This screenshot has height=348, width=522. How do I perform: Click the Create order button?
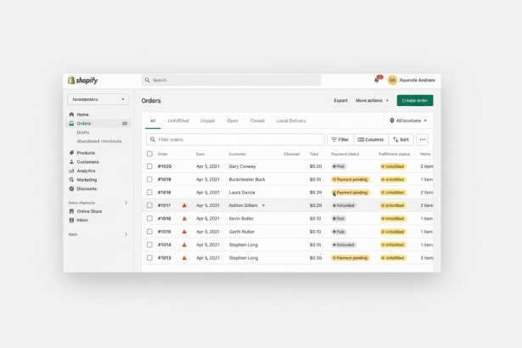[414, 100]
